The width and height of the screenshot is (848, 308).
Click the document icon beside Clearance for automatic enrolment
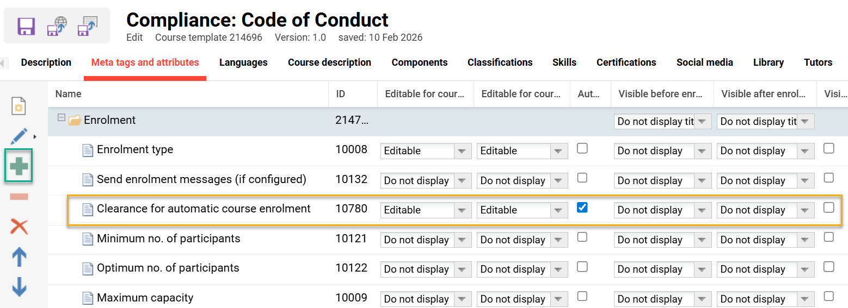coord(88,209)
